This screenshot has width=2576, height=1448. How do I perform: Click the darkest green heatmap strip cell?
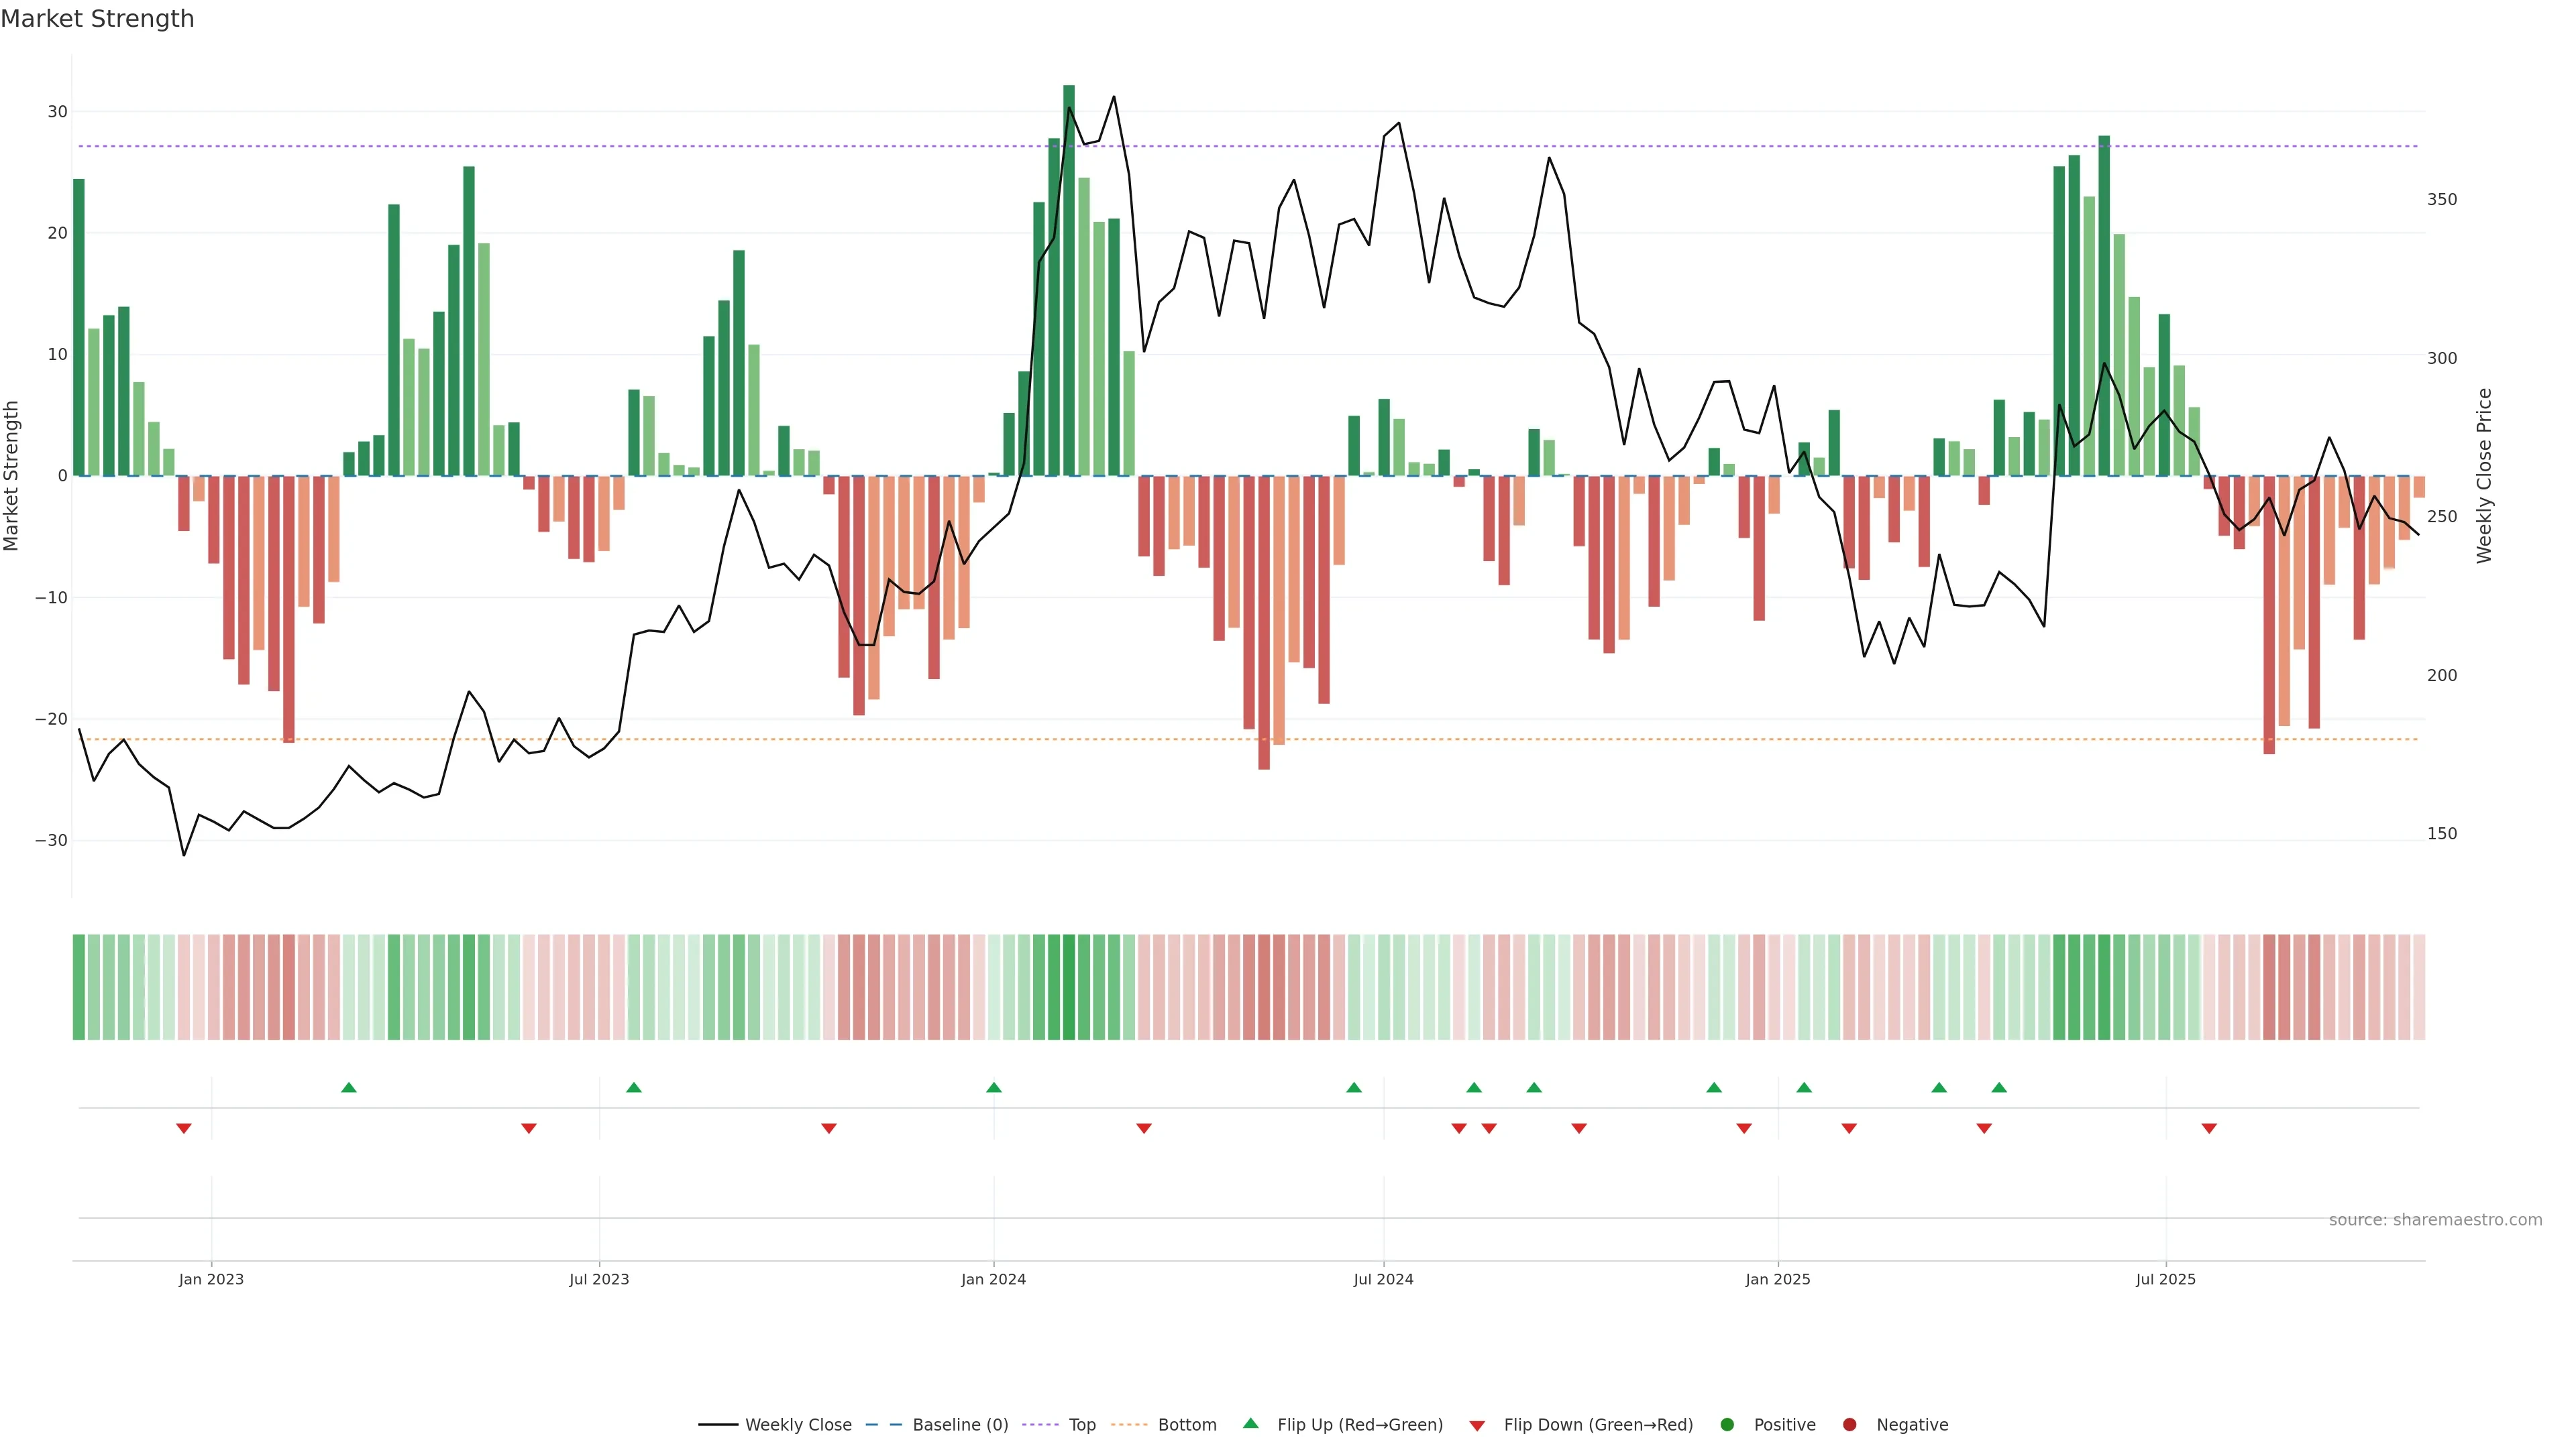pyautogui.click(x=1069, y=986)
